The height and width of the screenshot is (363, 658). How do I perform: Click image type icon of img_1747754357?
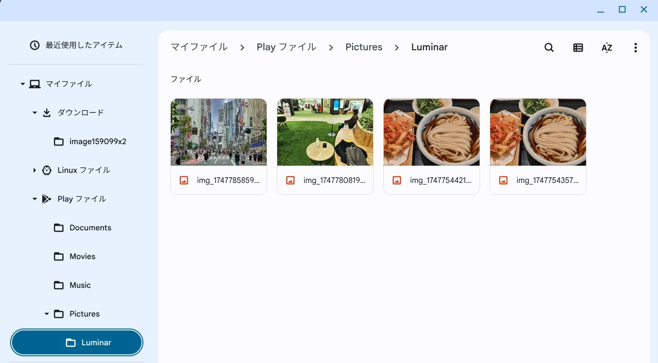click(x=503, y=181)
